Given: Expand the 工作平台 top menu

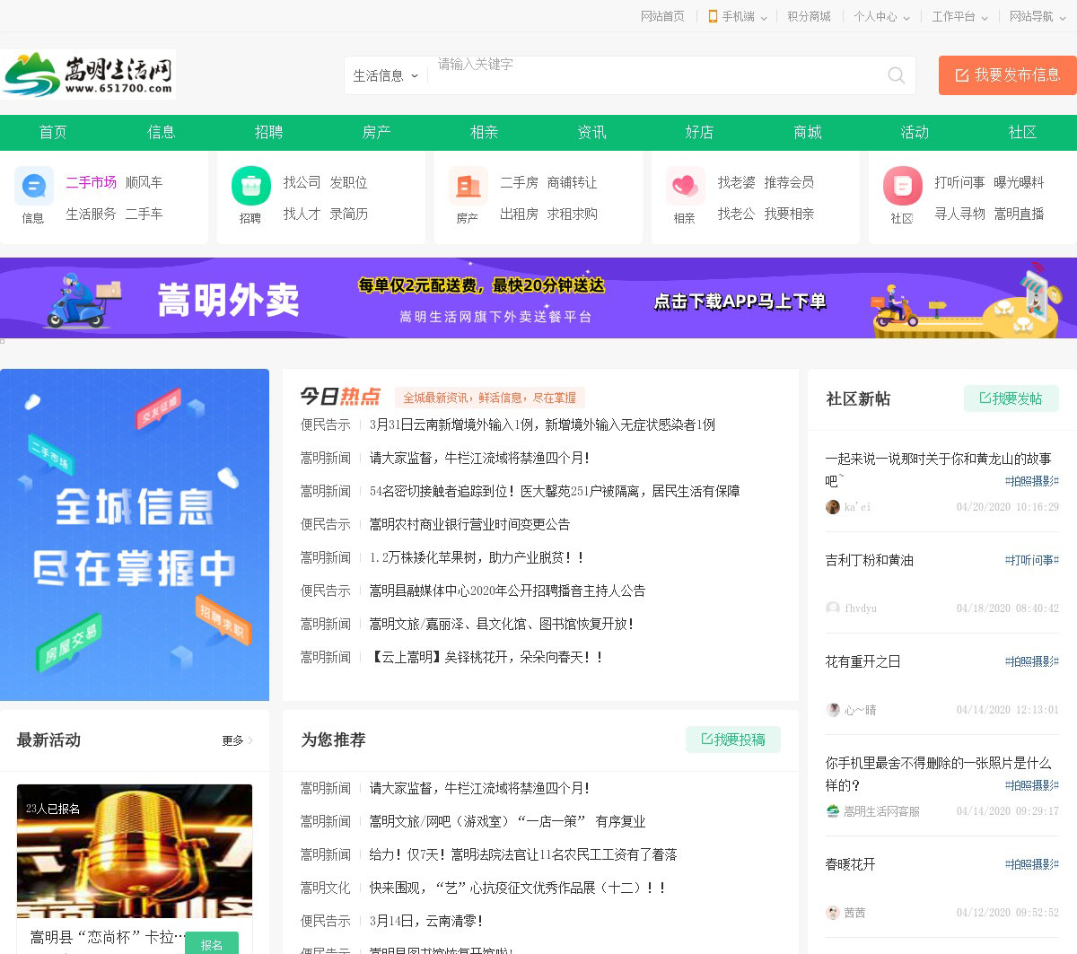Looking at the screenshot, I should [959, 17].
